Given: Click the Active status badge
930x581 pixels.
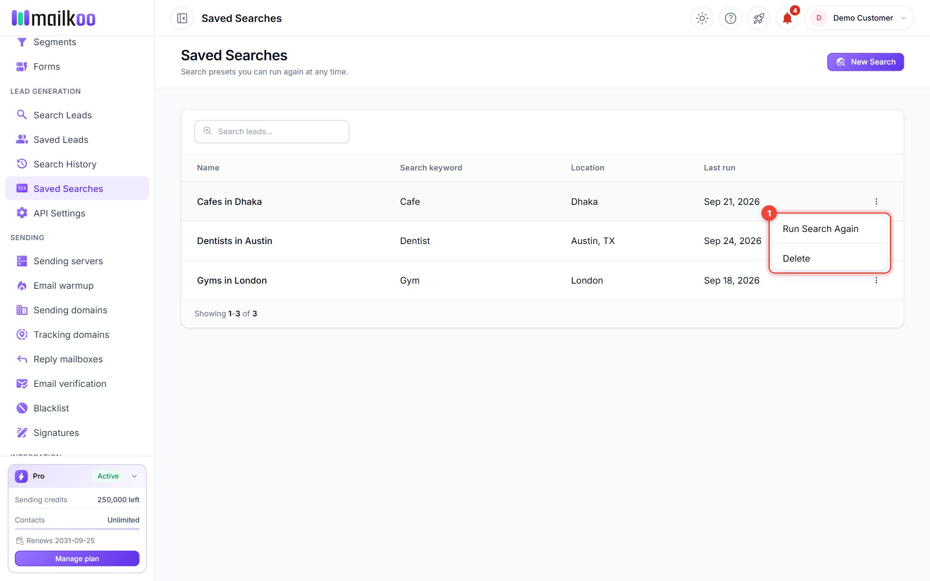Looking at the screenshot, I should (108, 476).
